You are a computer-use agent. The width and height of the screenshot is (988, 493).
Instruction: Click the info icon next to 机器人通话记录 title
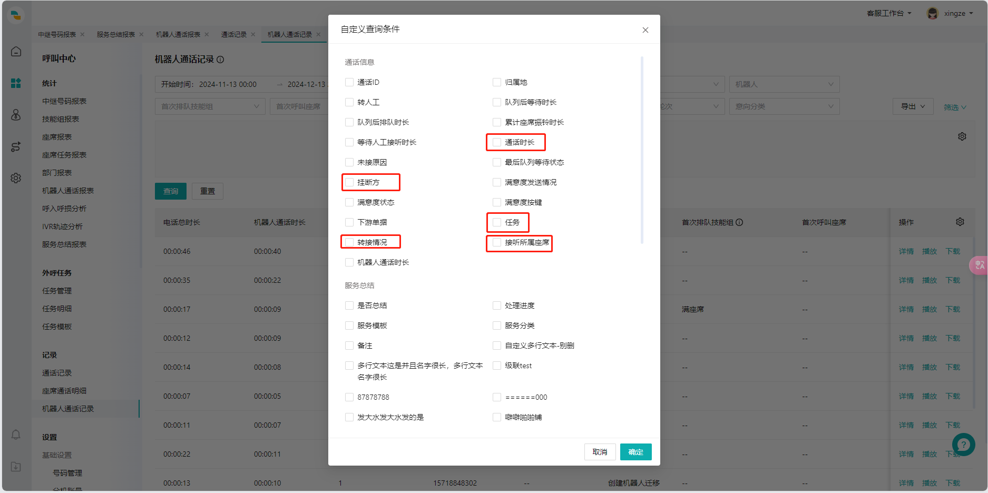220,60
